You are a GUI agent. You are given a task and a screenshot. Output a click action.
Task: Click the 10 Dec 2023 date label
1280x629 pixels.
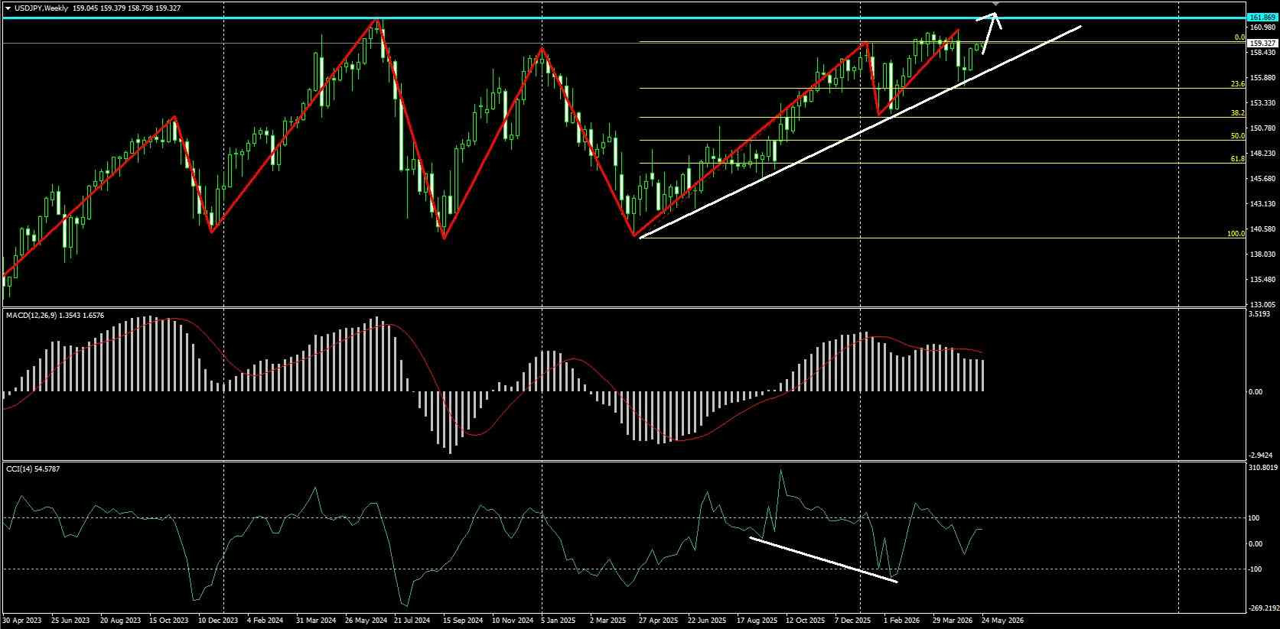[218, 621]
